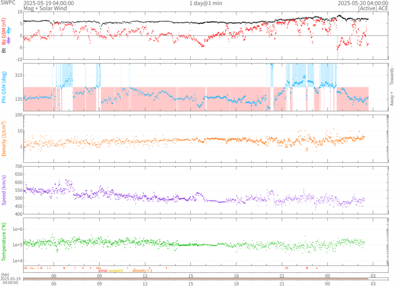Click the 'Away +' sector label
Image resolution: width=395 pixels, height=286 pixels.
coord(392,99)
